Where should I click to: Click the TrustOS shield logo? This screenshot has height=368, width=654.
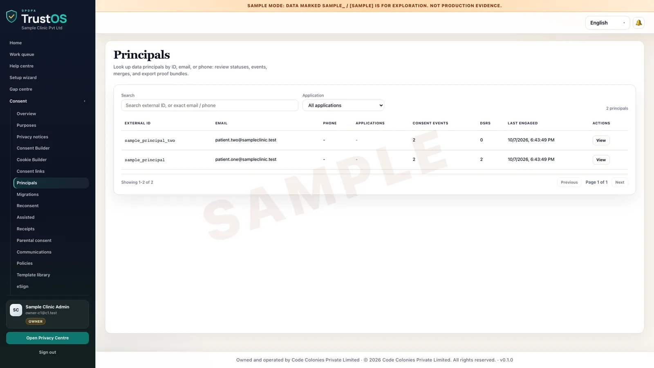(11, 16)
